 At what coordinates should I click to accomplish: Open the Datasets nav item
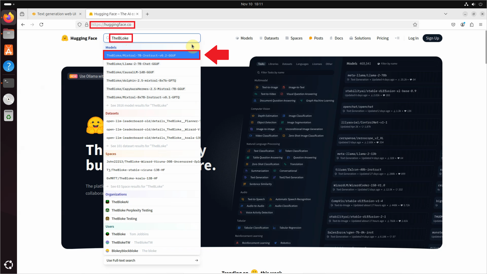coord(269,38)
